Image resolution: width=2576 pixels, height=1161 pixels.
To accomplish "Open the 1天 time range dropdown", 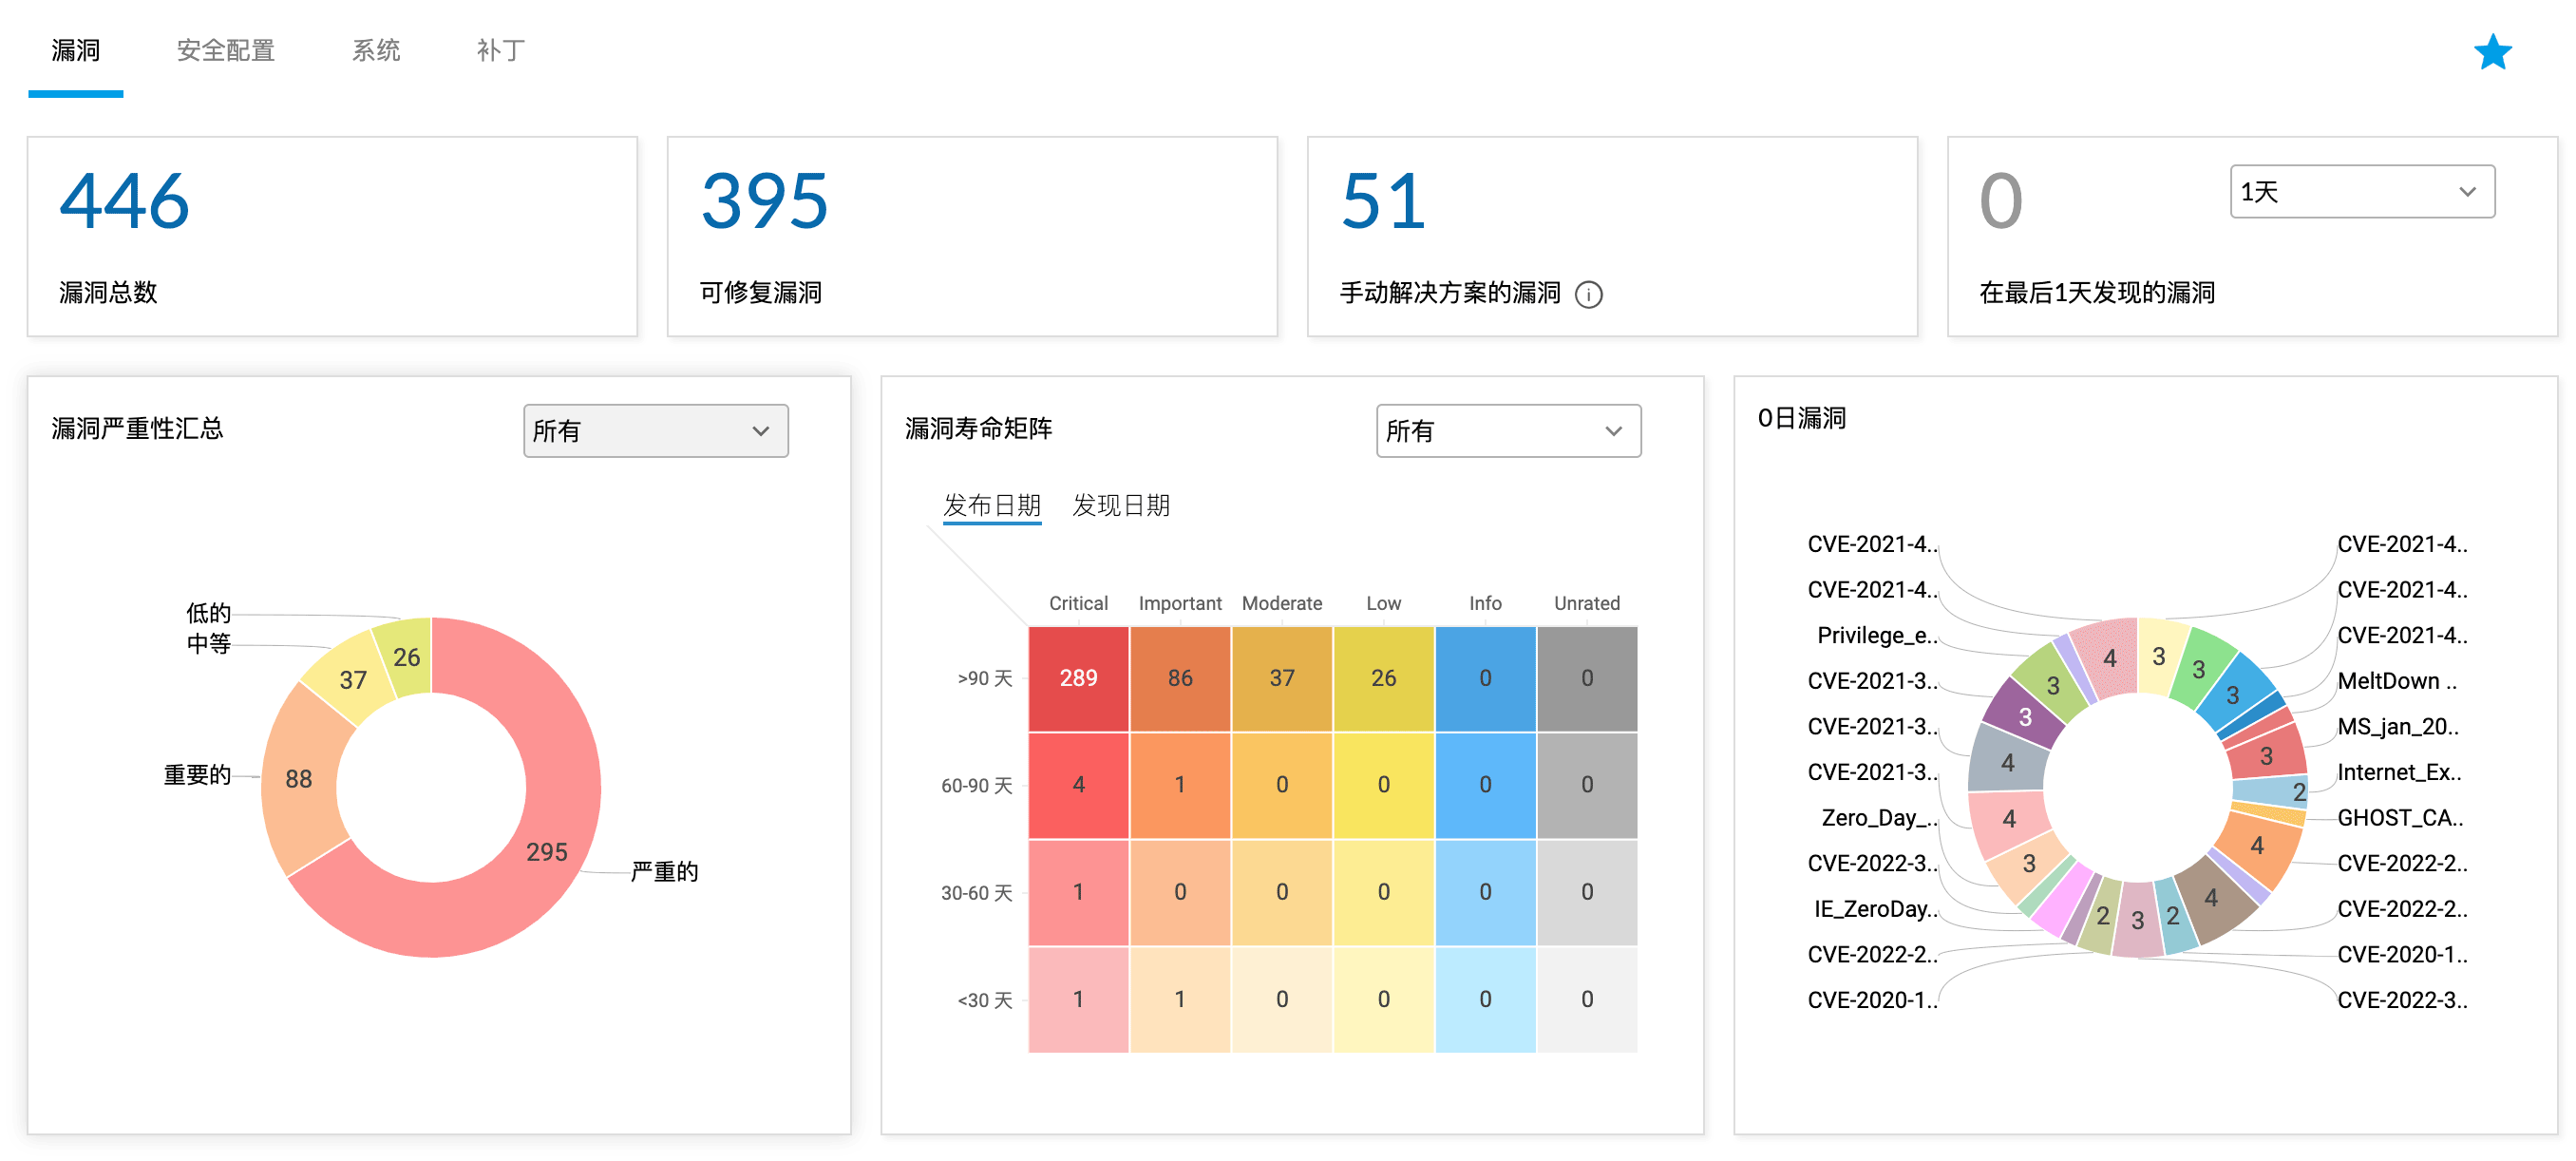I will pos(2362,191).
